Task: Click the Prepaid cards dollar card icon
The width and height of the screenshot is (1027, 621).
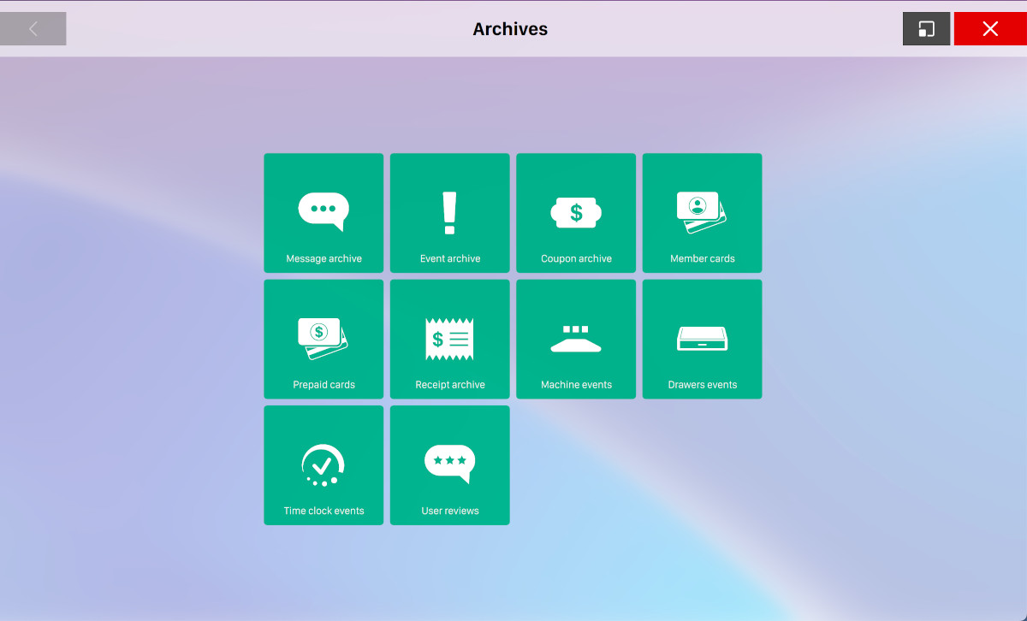Action: point(323,338)
